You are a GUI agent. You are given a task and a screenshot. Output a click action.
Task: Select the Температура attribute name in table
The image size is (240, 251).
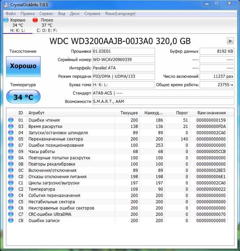pyautogui.click(x=42, y=189)
